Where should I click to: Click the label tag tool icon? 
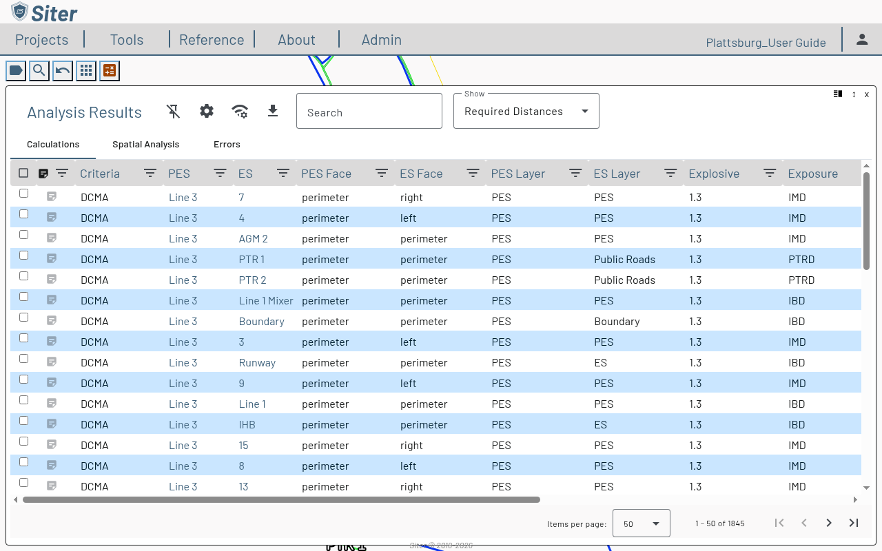click(16, 70)
